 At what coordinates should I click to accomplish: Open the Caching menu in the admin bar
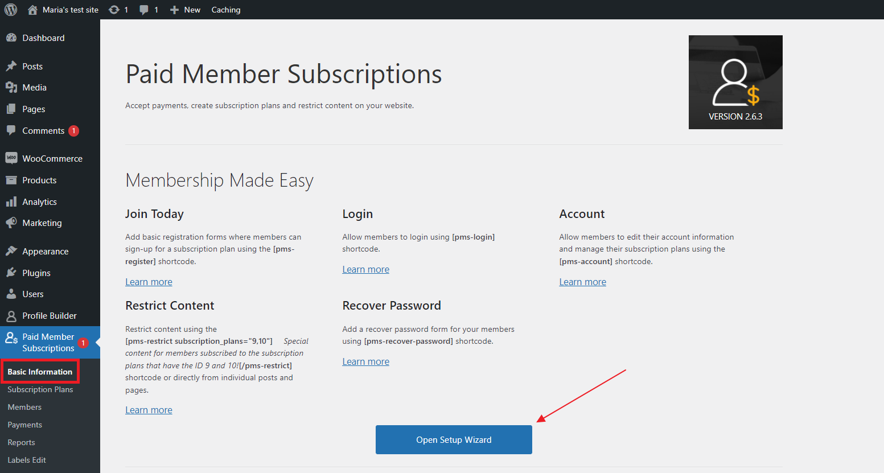226,10
